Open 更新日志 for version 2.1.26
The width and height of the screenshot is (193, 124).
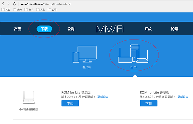coord(183,97)
